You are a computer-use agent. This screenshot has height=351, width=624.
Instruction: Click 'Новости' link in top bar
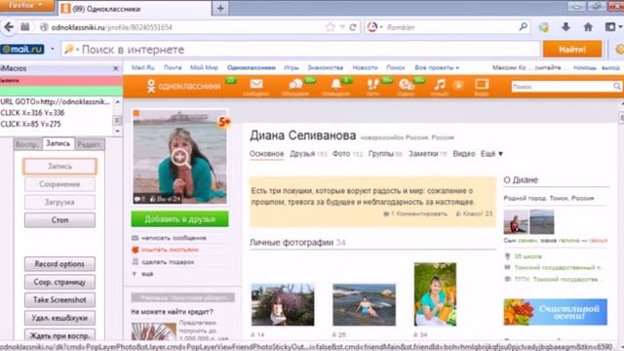click(365, 67)
